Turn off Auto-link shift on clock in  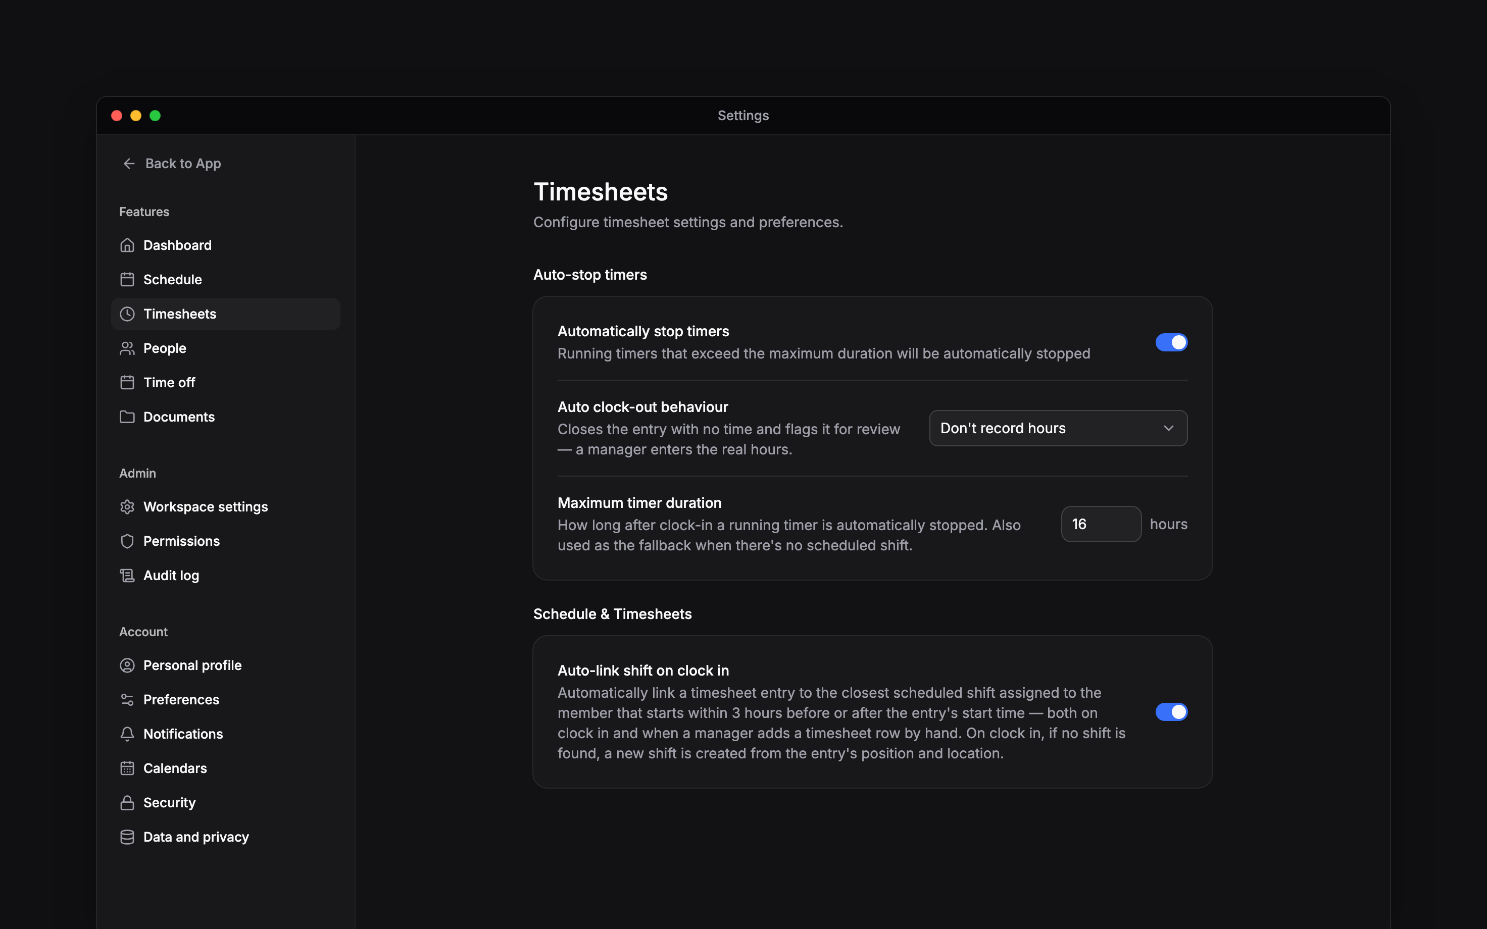1171,712
